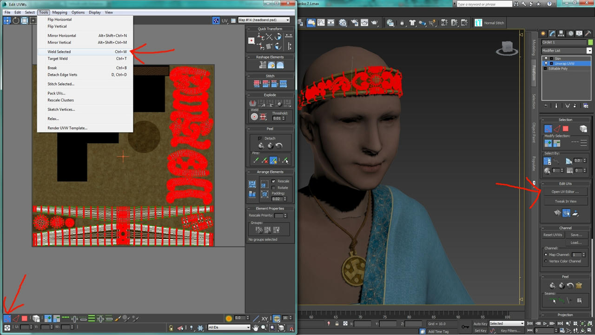
Task: Click the Circlet 1 object color swatch
Action: pyautogui.click(x=590, y=42)
